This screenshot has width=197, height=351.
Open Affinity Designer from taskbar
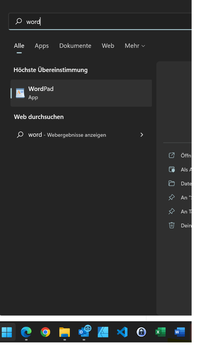pyautogui.click(x=103, y=332)
